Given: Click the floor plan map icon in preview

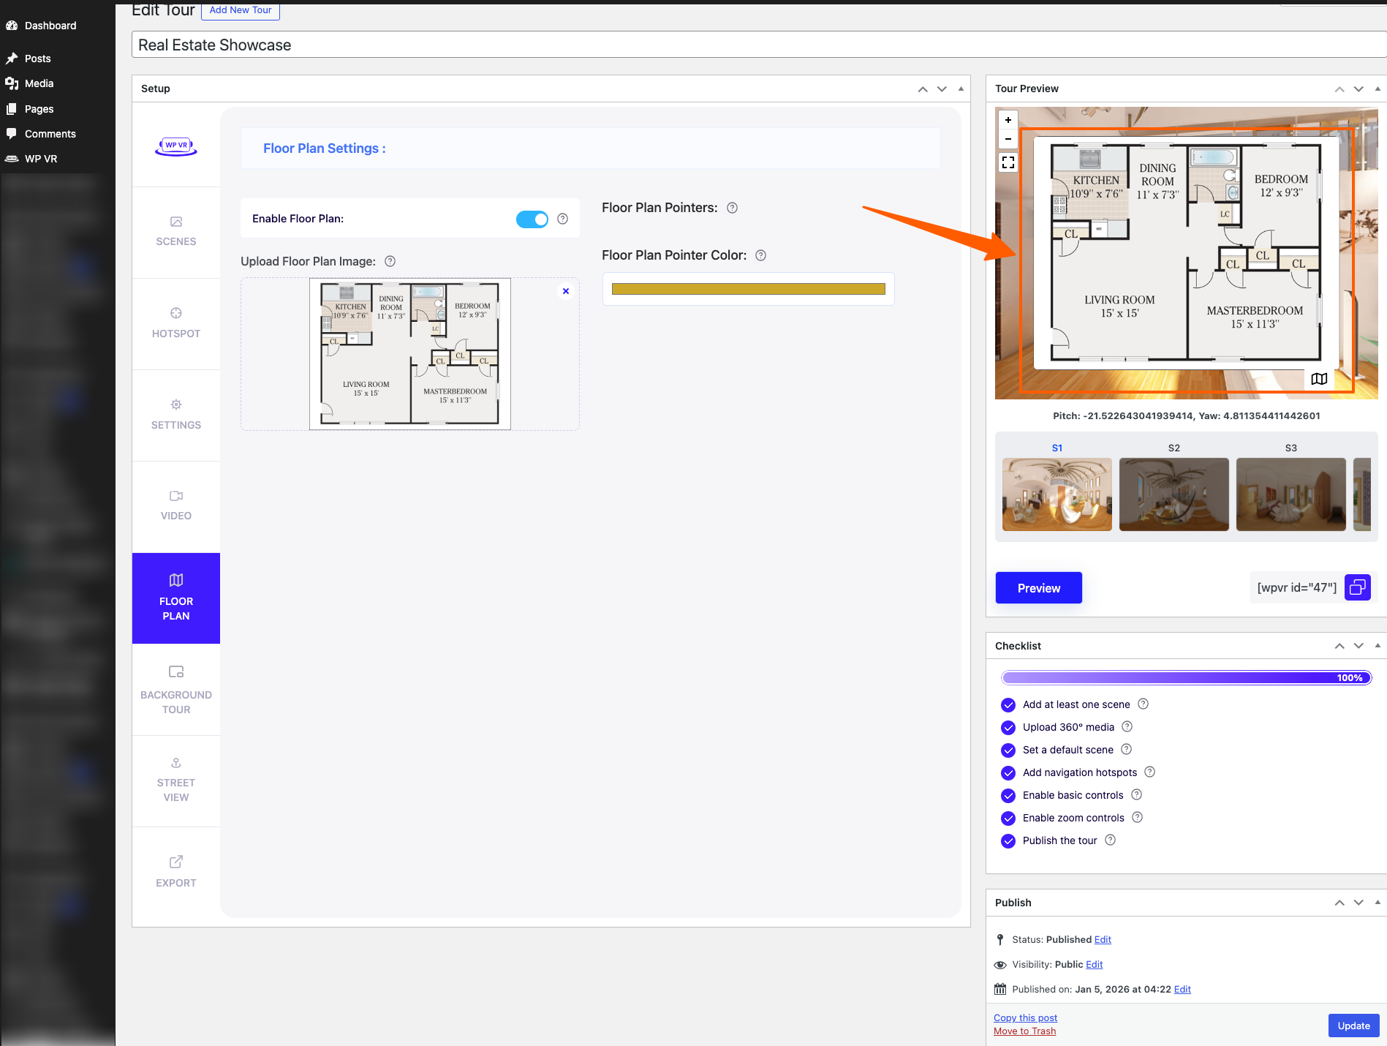Looking at the screenshot, I should tap(1319, 379).
